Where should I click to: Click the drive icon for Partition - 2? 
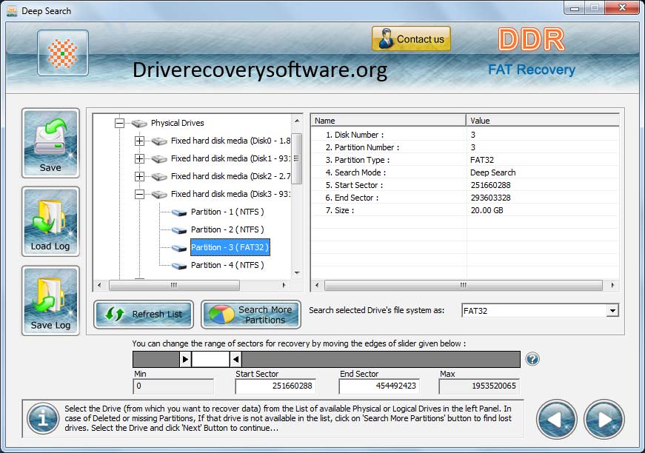pyautogui.click(x=179, y=230)
